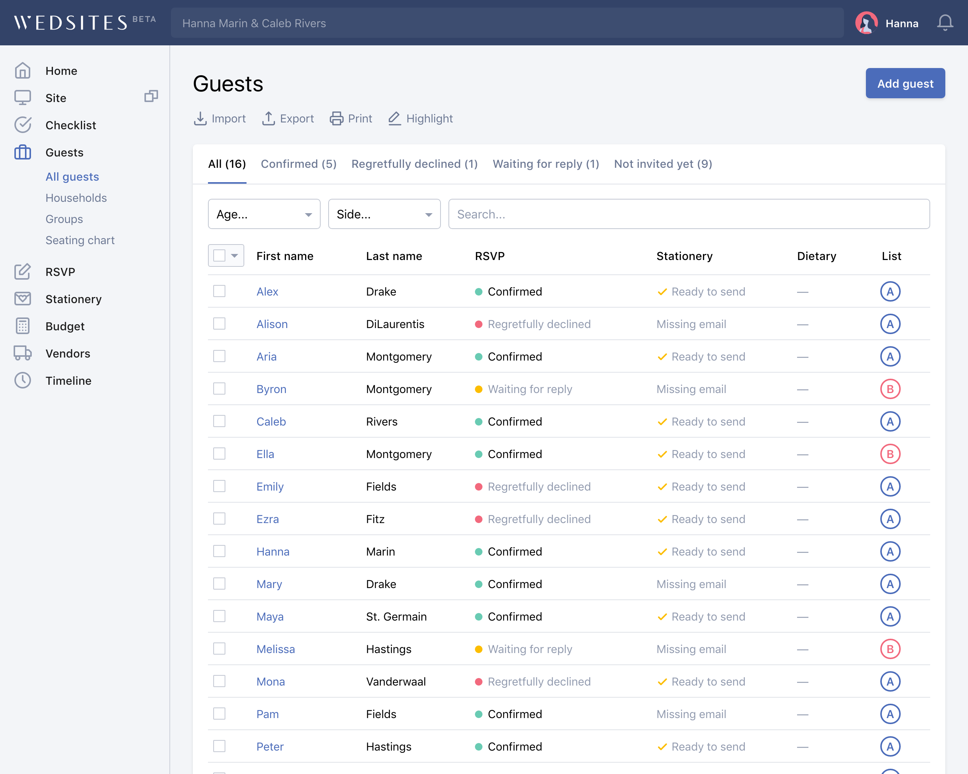Open the Age filter dropdown
968x774 pixels.
pyautogui.click(x=264, y=214)
